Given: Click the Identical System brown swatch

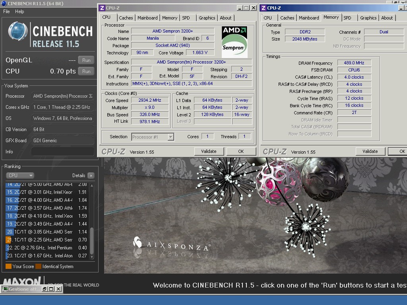Looking at the screenshot, I should coord(39,266).
